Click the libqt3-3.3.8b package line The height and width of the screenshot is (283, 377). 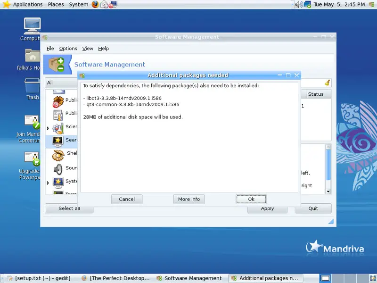pyautogui.click(x=123, y=98)
